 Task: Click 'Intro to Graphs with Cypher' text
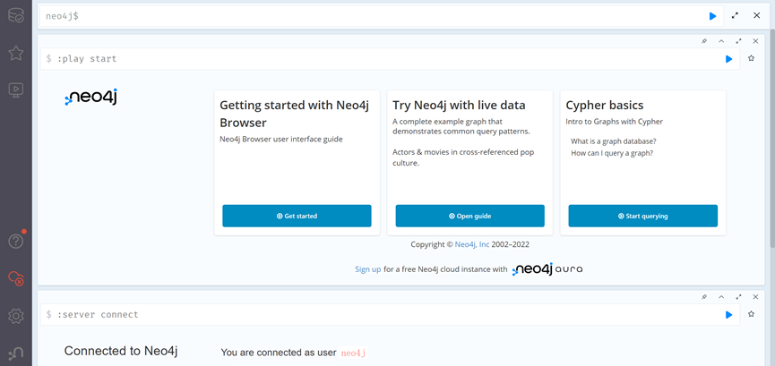click(x=615, y=122)
